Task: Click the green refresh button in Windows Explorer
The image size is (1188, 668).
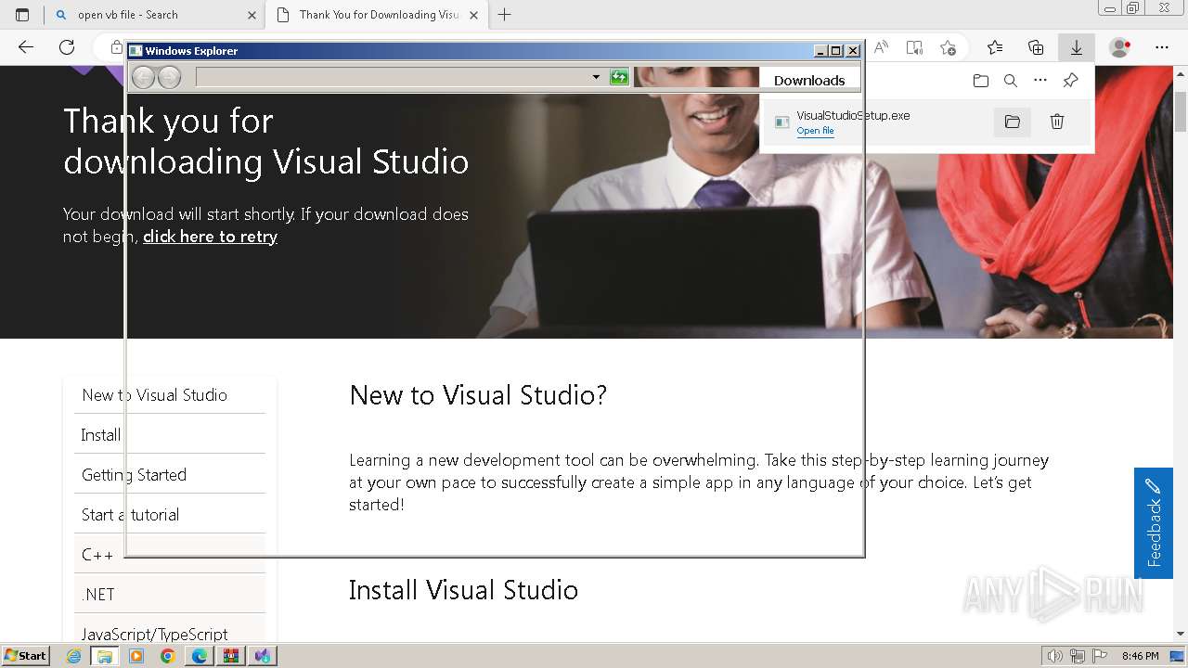Action: tap(619, 77)
